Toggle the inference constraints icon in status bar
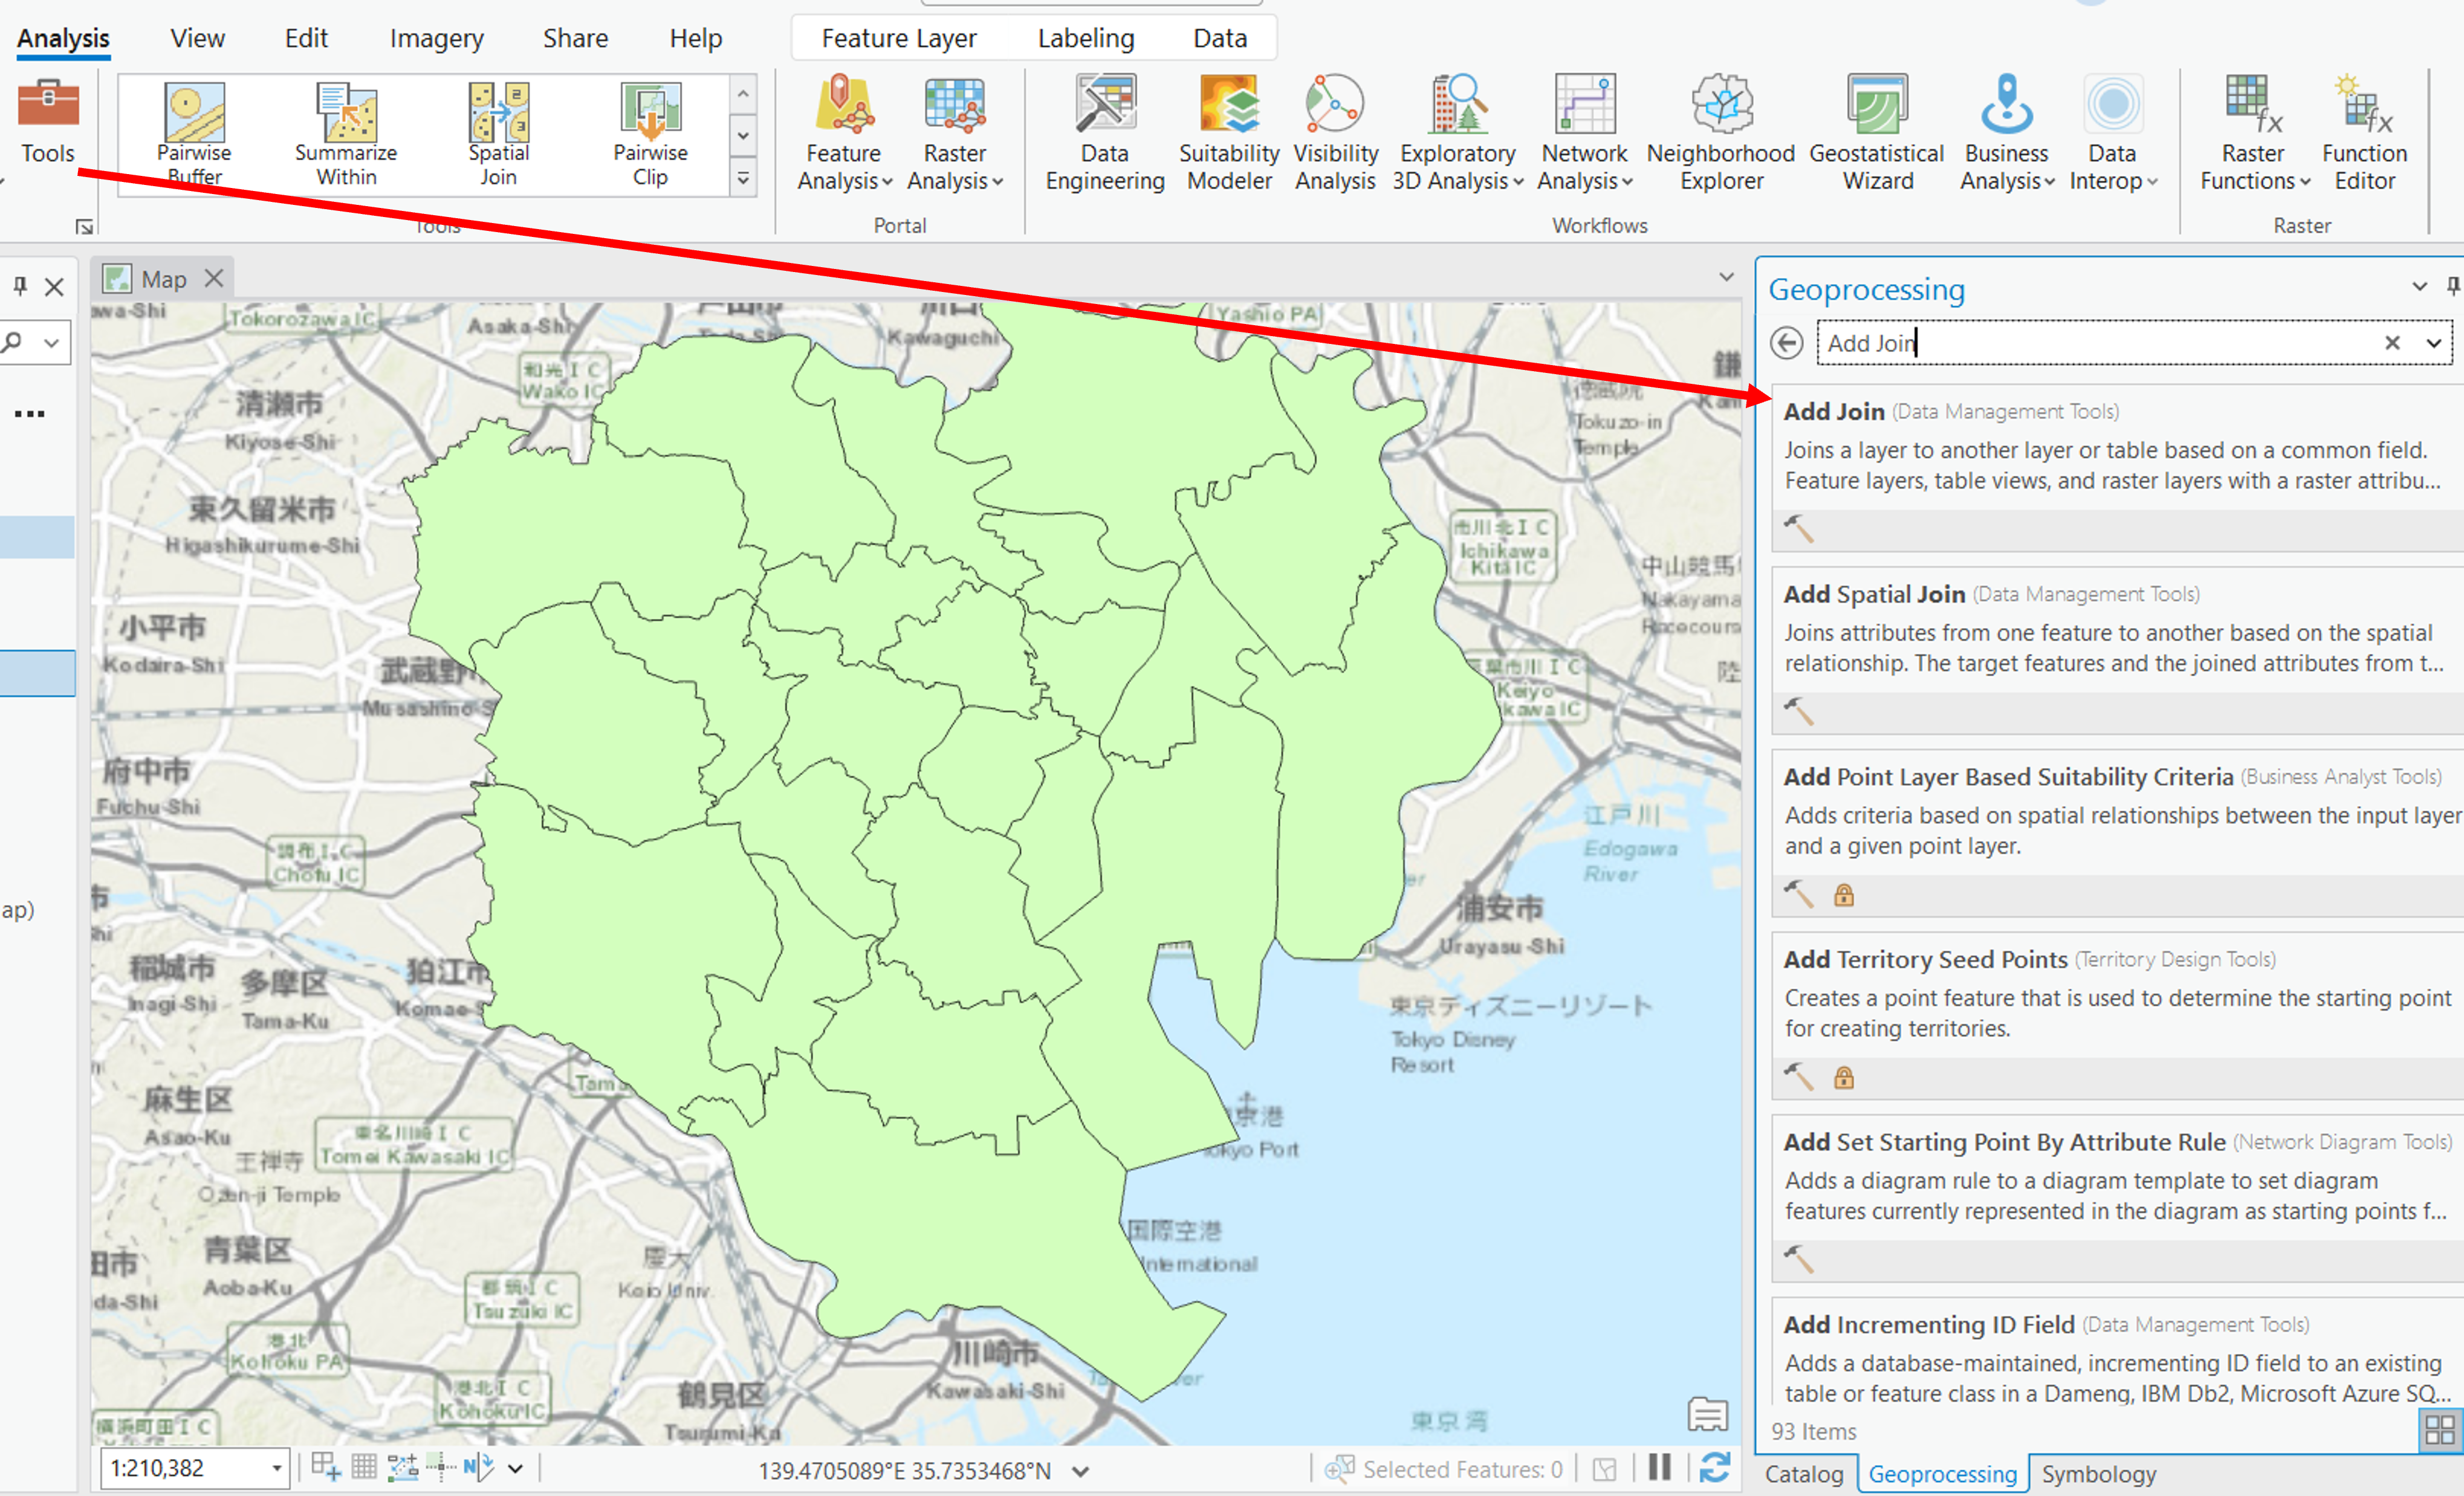This screenshot has height=1496, width=2464. [441, 1467]
